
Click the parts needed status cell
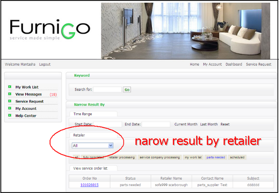tap(130, 185)
